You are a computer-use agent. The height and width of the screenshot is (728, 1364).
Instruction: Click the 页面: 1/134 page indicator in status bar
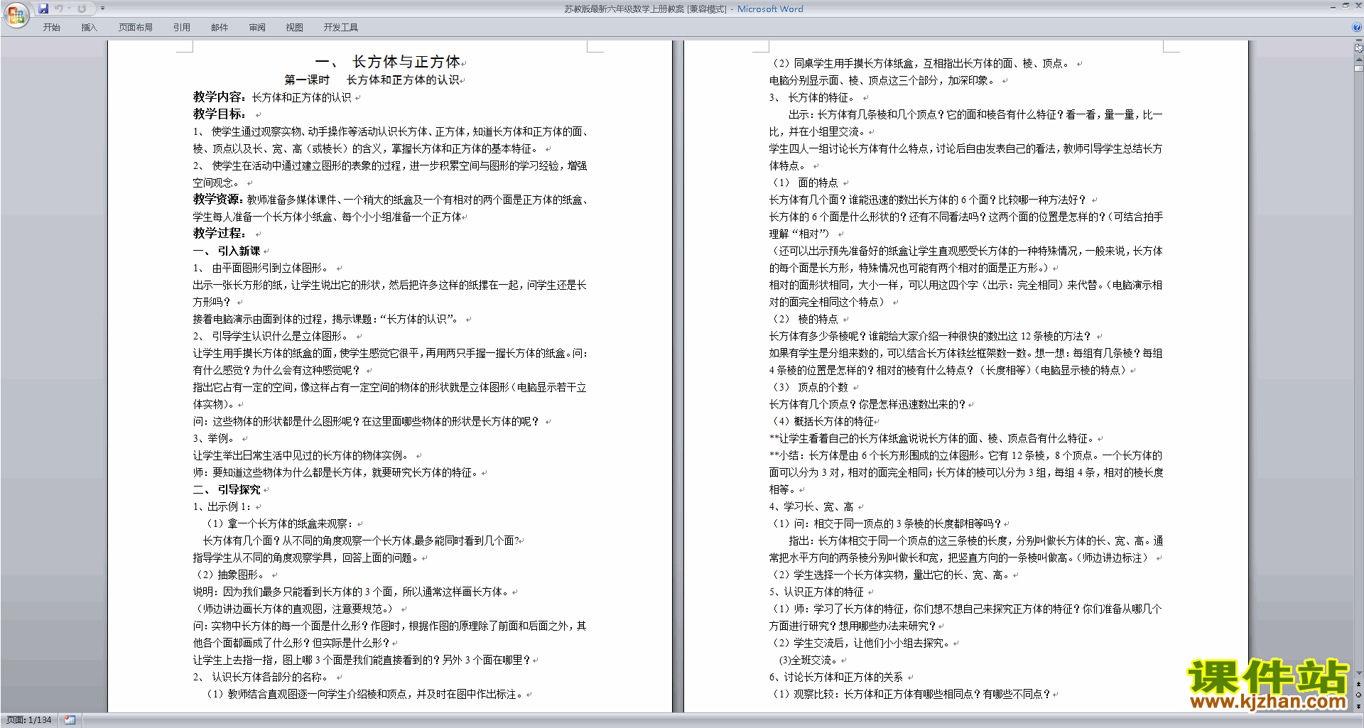tap(29, 720)
